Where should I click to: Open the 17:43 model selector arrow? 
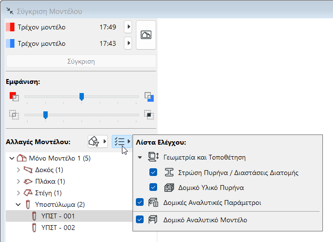[128, 43]
